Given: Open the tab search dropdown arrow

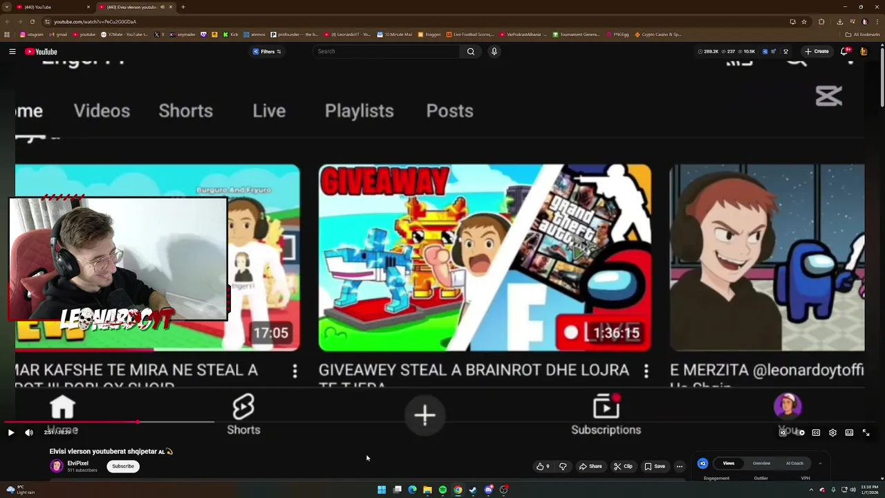Looking at the screenshot, I should pos(6,7).
